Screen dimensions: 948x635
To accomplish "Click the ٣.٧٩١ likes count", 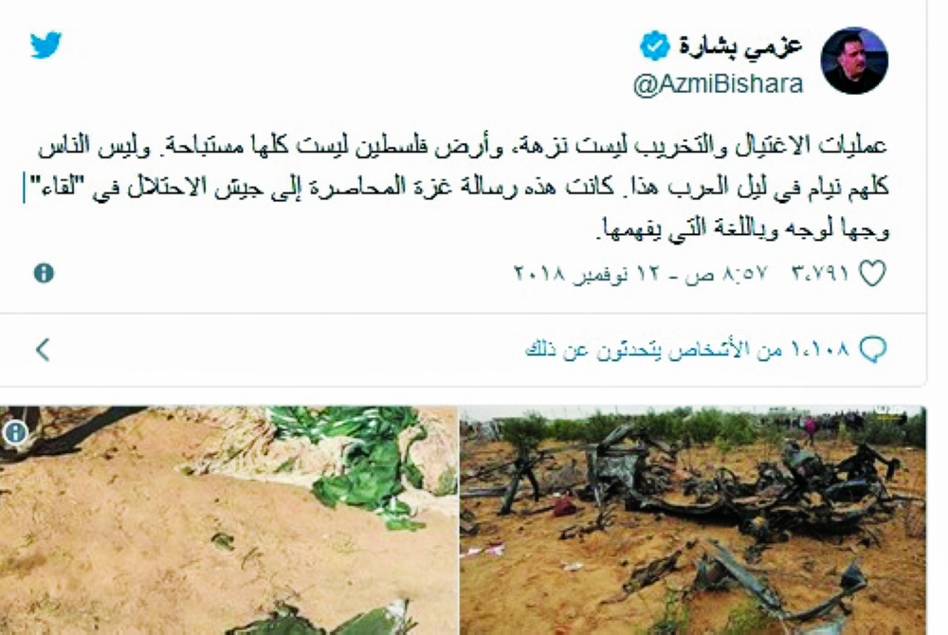I will pyautogui.click(x=820, y=274).
